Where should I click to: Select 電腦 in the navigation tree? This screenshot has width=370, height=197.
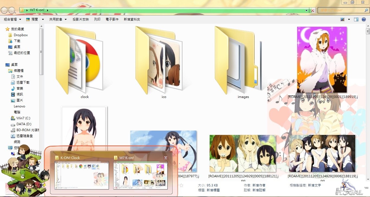[x=17, y=112]
